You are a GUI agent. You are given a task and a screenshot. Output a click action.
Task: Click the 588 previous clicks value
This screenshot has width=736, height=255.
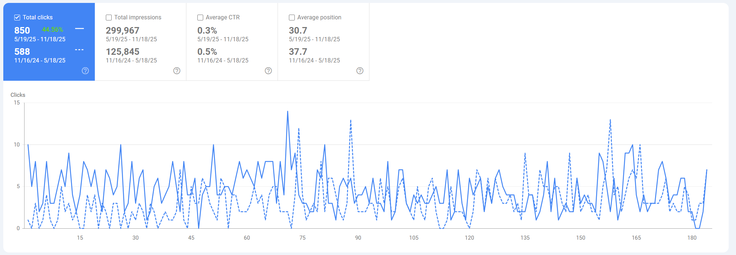pos(22,52)
